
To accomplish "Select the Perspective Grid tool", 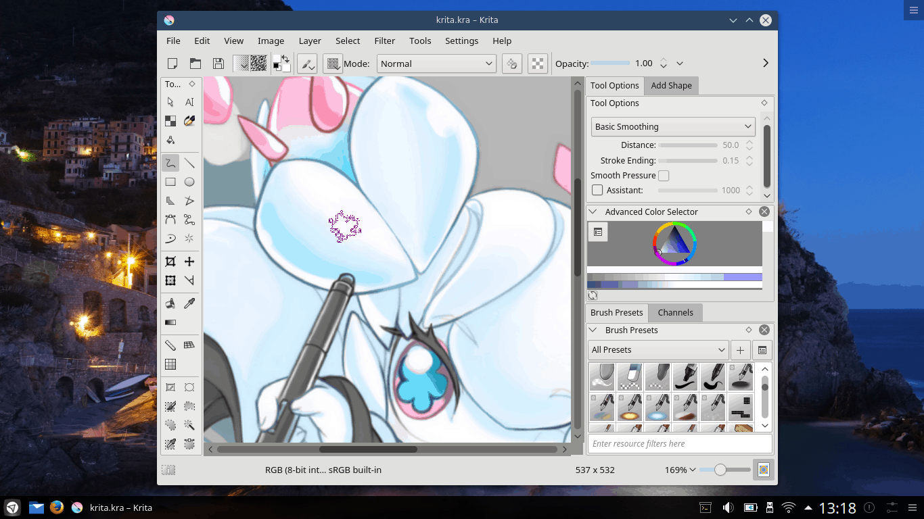I will pyautogui.click(x=189, y=345).
